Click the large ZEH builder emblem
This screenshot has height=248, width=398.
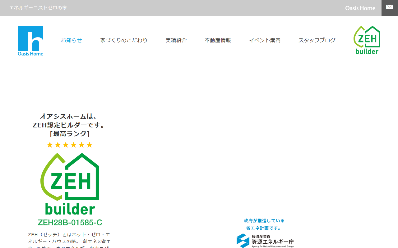click(70, 184)
